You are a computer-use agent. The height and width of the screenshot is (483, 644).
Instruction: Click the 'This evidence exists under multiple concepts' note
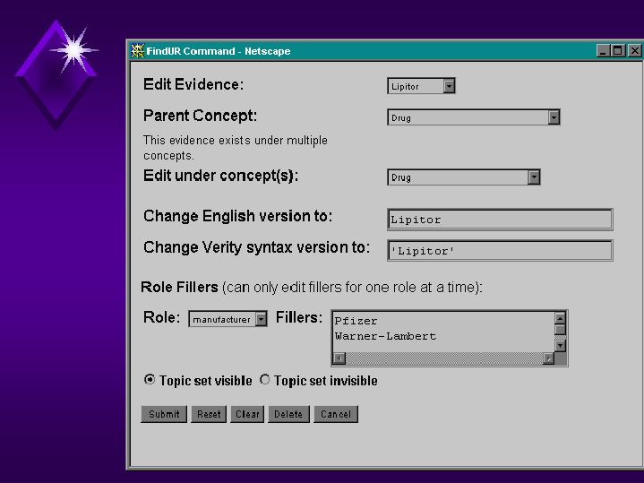coord(236,148)
